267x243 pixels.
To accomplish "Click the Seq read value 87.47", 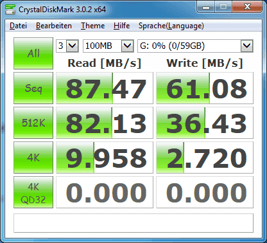I will [105, 88].
